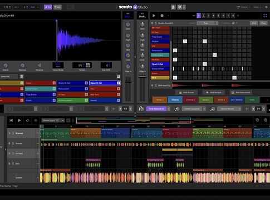Adjust the left channel High knob
The width and height of the screenshot is (270, 200).
[x=128, y=35]
